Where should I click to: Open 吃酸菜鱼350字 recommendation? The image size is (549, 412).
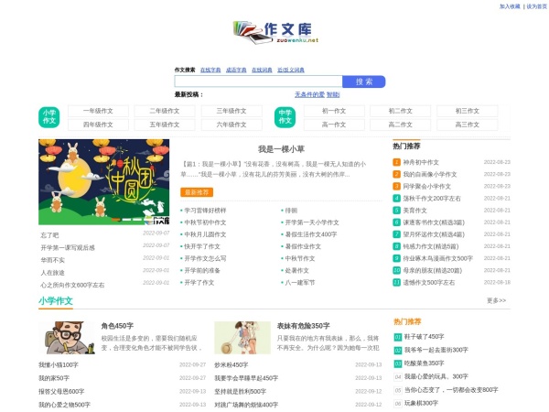(x=424, y=363)
